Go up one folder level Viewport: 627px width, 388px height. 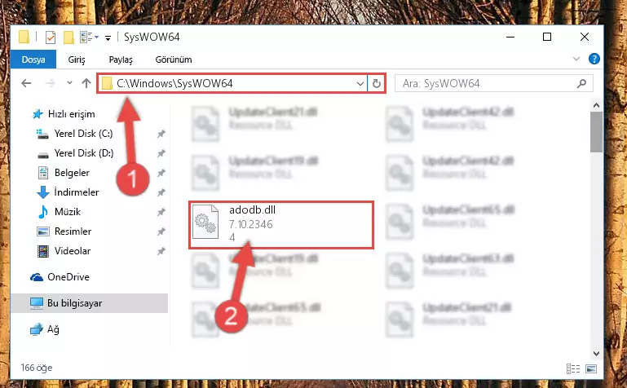(86, 83)
